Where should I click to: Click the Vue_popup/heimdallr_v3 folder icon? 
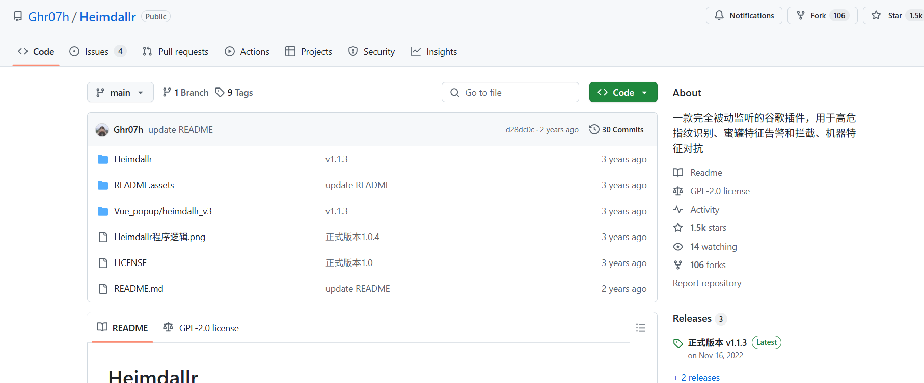pyautogui.click(x=103, y=211)
